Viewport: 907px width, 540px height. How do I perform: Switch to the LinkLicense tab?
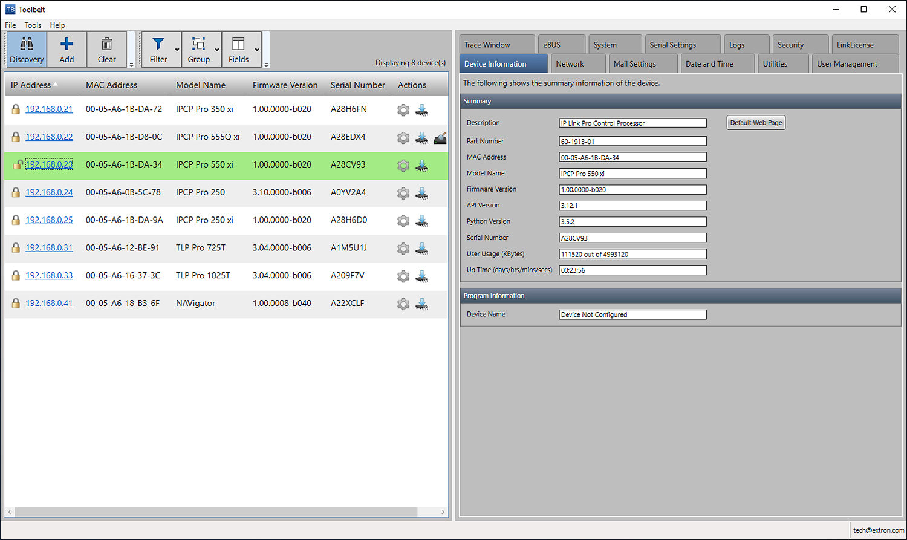click(865, 45)
